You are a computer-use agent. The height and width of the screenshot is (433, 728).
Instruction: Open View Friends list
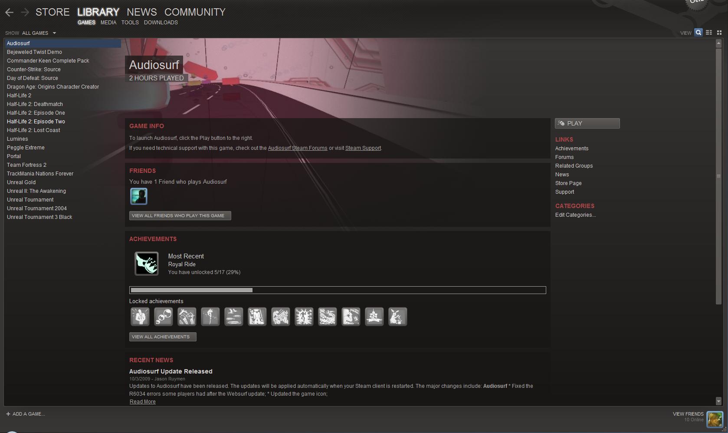(688, 414)
